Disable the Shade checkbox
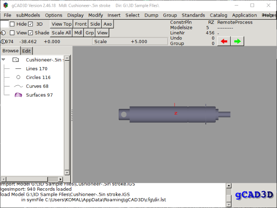Viewport: 277px width, 208px height. coord(30,33)
